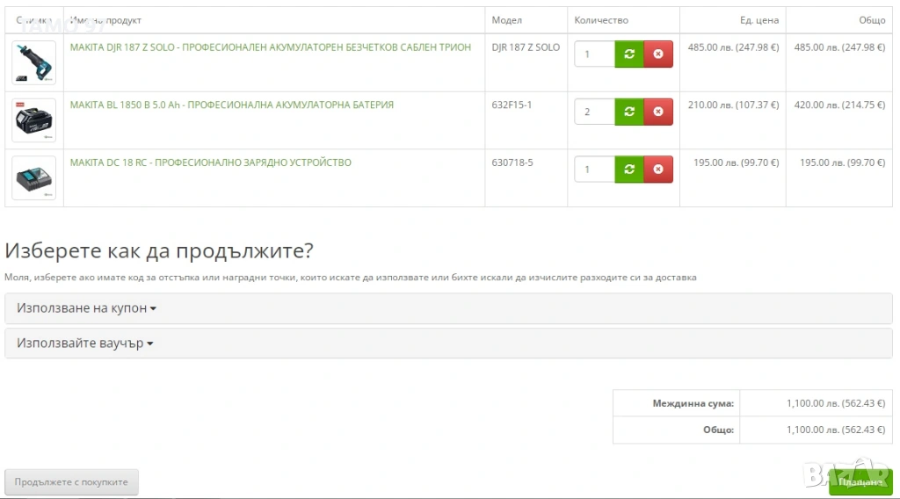Click quantity field for Makita DC 18 RC
Image resolution: width=900 pixels, height=499 pixels.
(594, 170)
